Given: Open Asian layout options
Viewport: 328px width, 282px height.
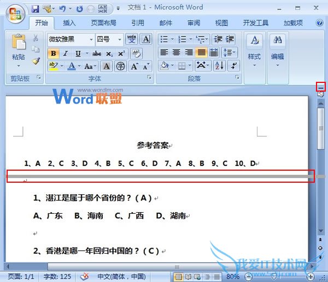Looking at the screenshot, I should (202, 65).
